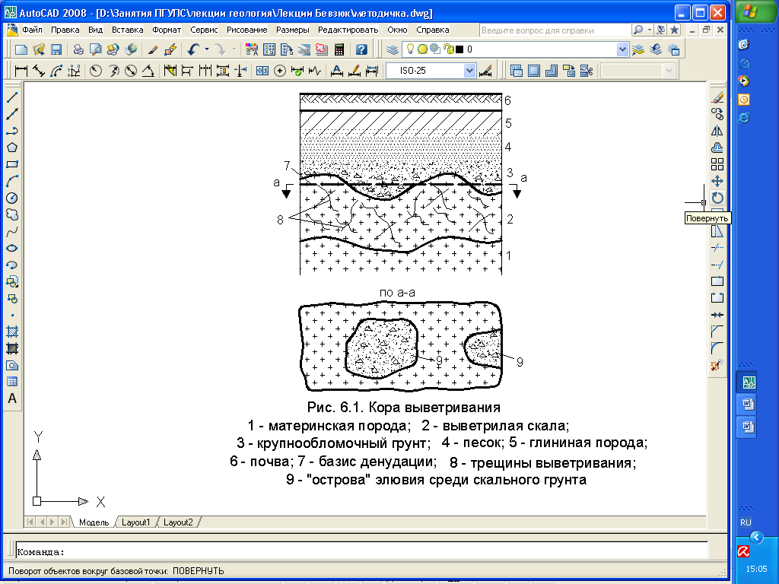This screenshot has height=584, width=779.
Task: Open the Вставка menu
Action: tap(128, 30)
